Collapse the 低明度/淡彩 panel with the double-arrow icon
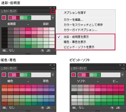The image size is (126, 112). point(50,8)
